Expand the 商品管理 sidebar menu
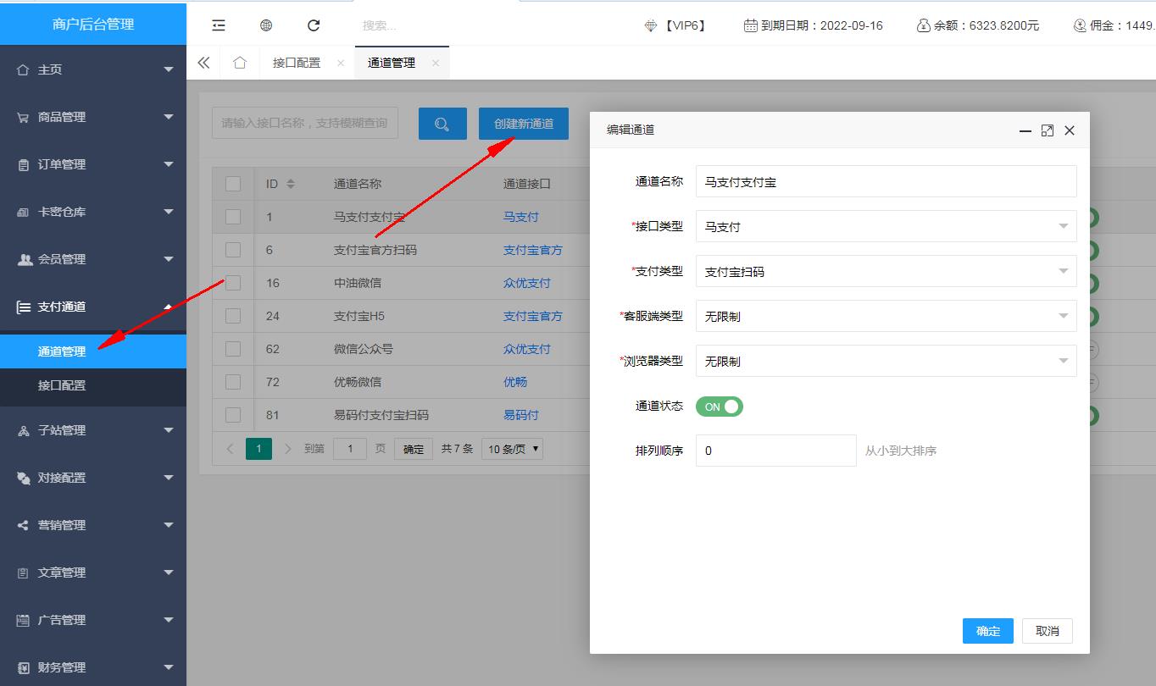 click(x=93, y=117)
